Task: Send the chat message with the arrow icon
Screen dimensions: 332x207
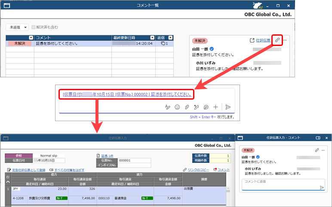Action: tap(228, 107)
